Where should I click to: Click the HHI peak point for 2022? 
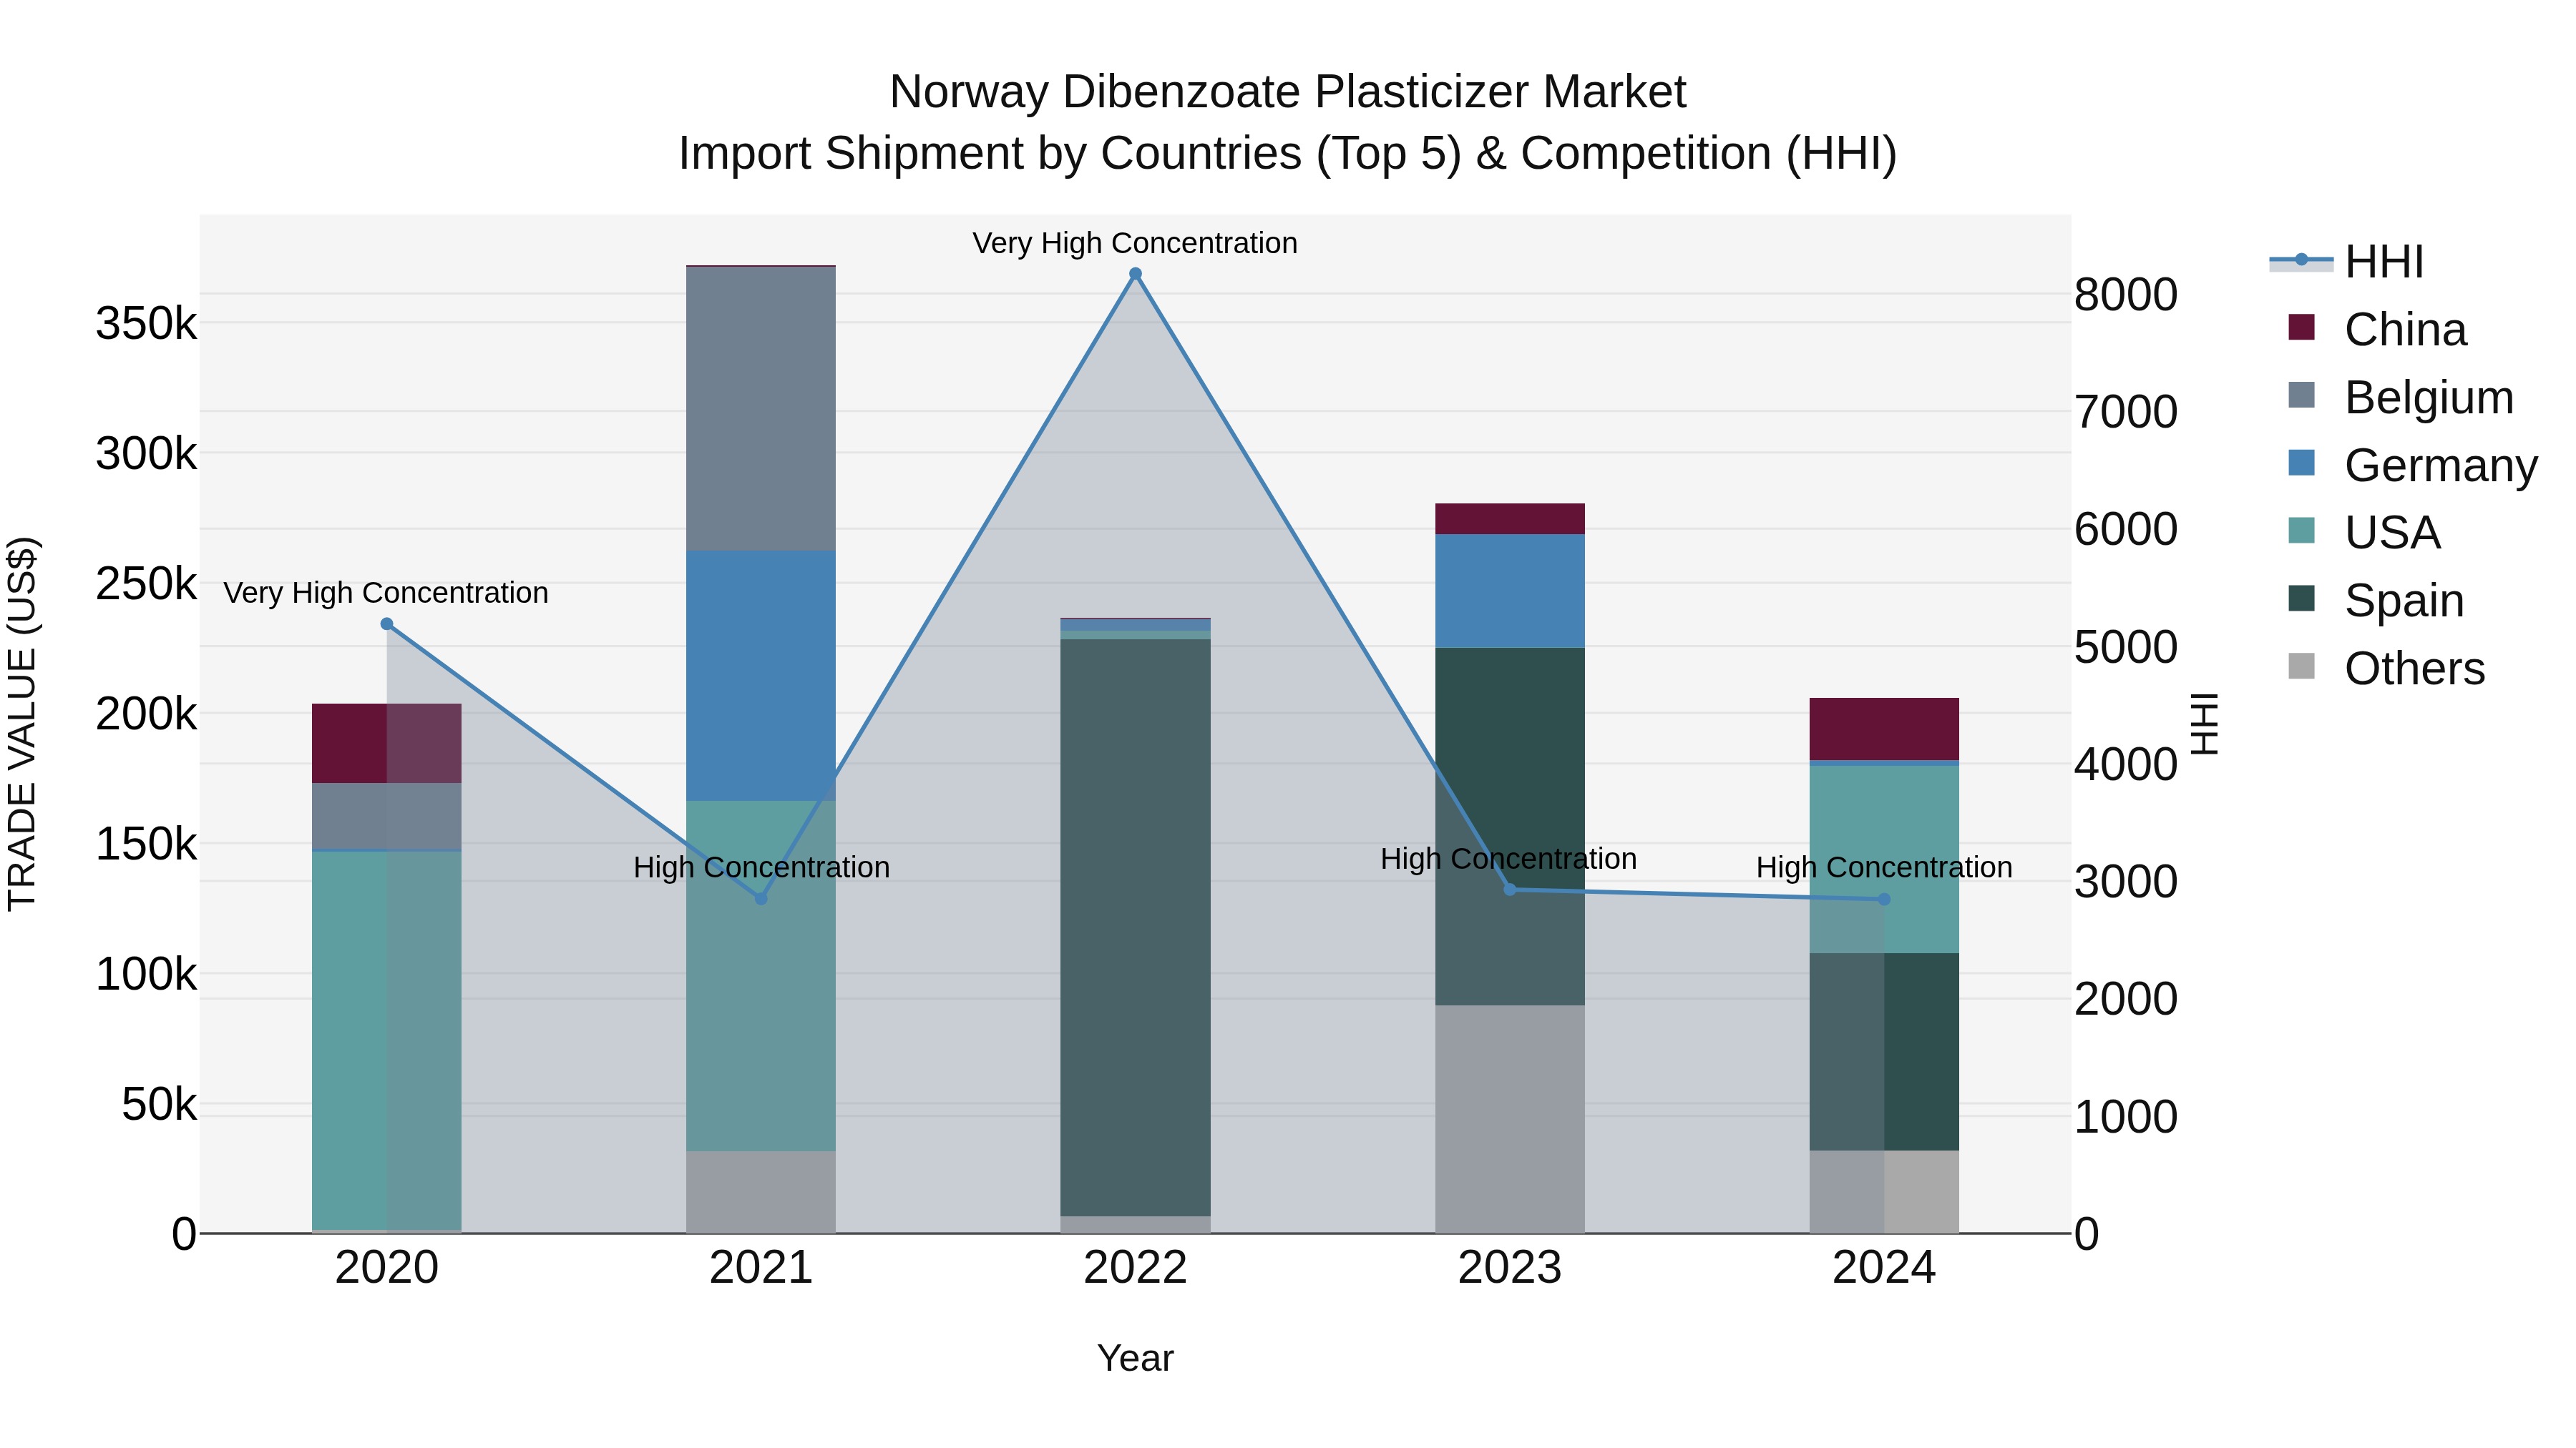click(1135, 274)
